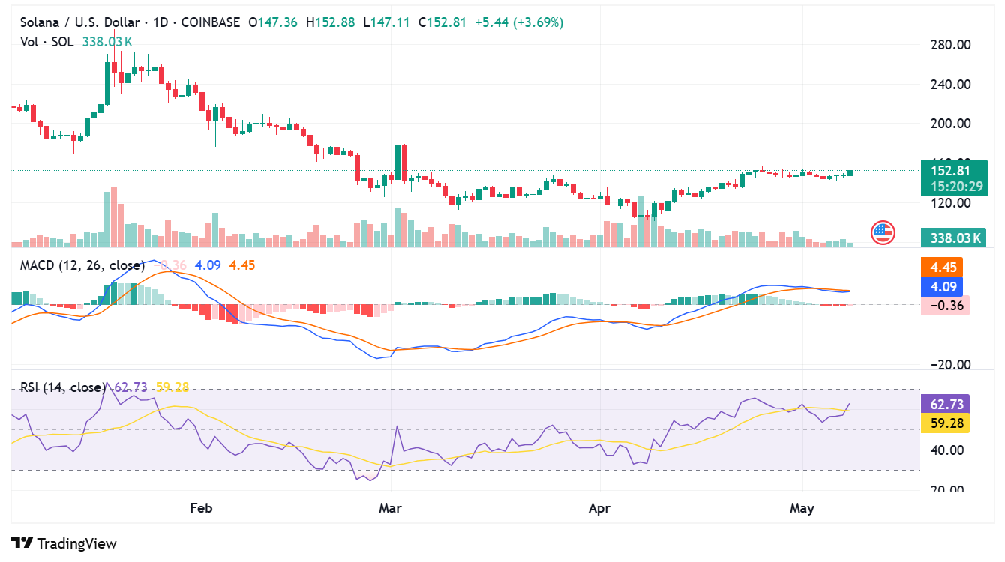Click the H152.88 high value in header
1005x562 pixels.
pos(331,22)
